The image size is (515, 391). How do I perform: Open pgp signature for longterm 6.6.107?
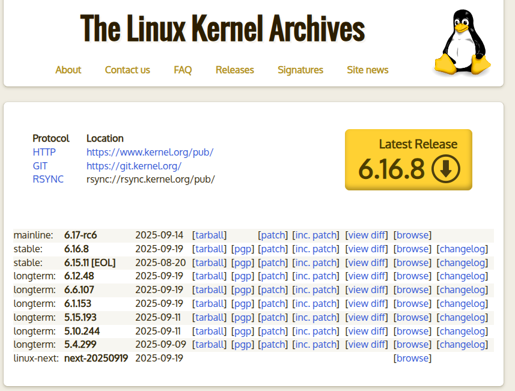tap(243, 290)
